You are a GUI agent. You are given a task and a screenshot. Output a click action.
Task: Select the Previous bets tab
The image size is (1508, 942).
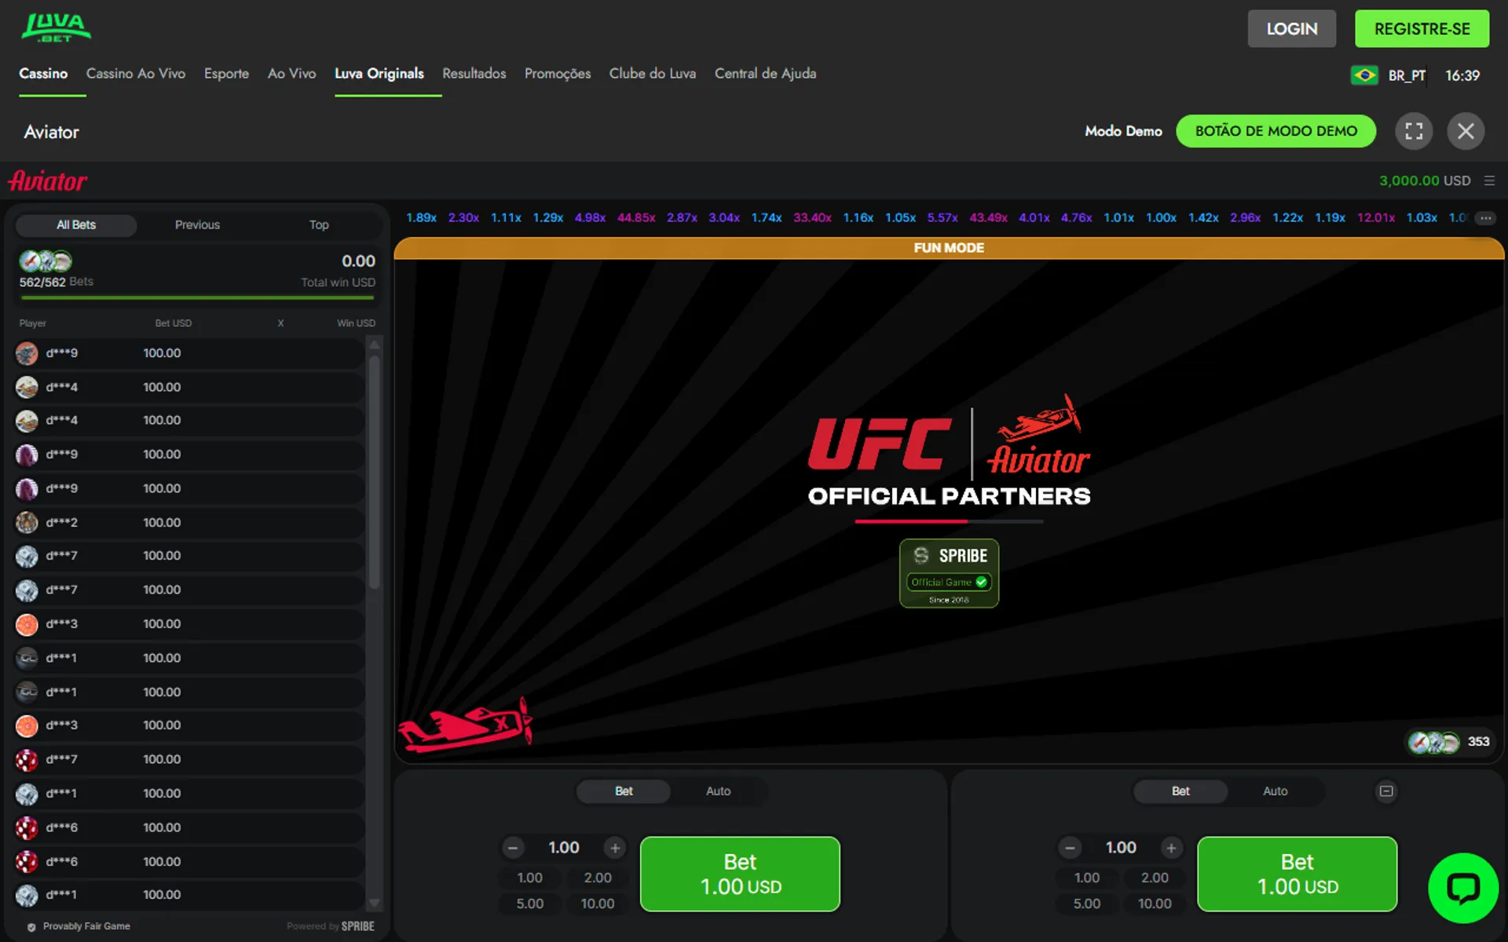197,225
